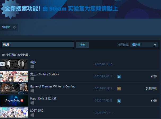Click the ¥ 78 price

(x=154, y=76)
